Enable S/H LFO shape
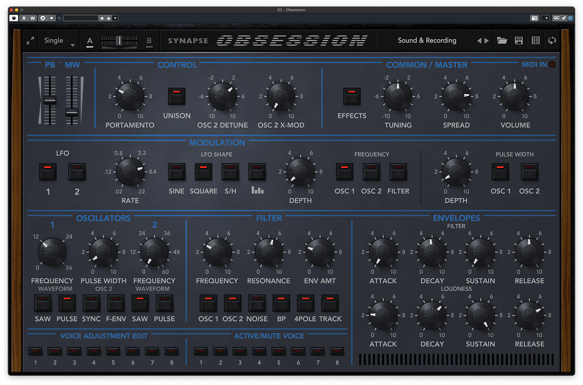Image resolution: width=583 pixels, height=385 pixels. point(230,172)
